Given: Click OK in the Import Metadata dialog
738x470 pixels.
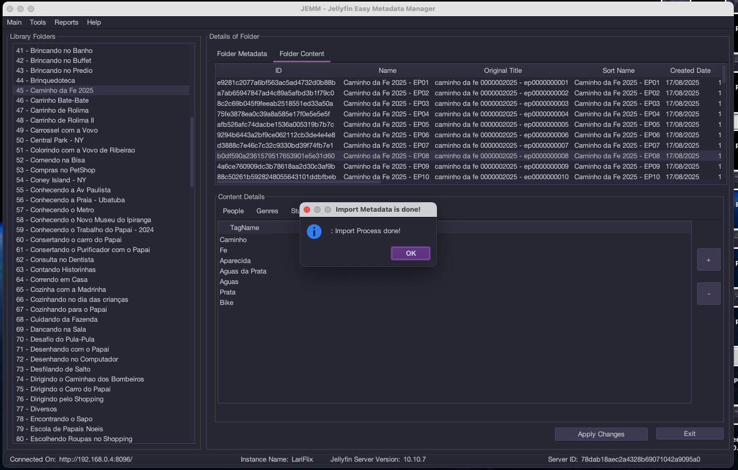Looking at the screenshot, I should (x=410, y=254).
